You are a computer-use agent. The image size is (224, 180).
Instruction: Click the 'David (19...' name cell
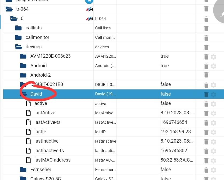[x=105, y=94]
